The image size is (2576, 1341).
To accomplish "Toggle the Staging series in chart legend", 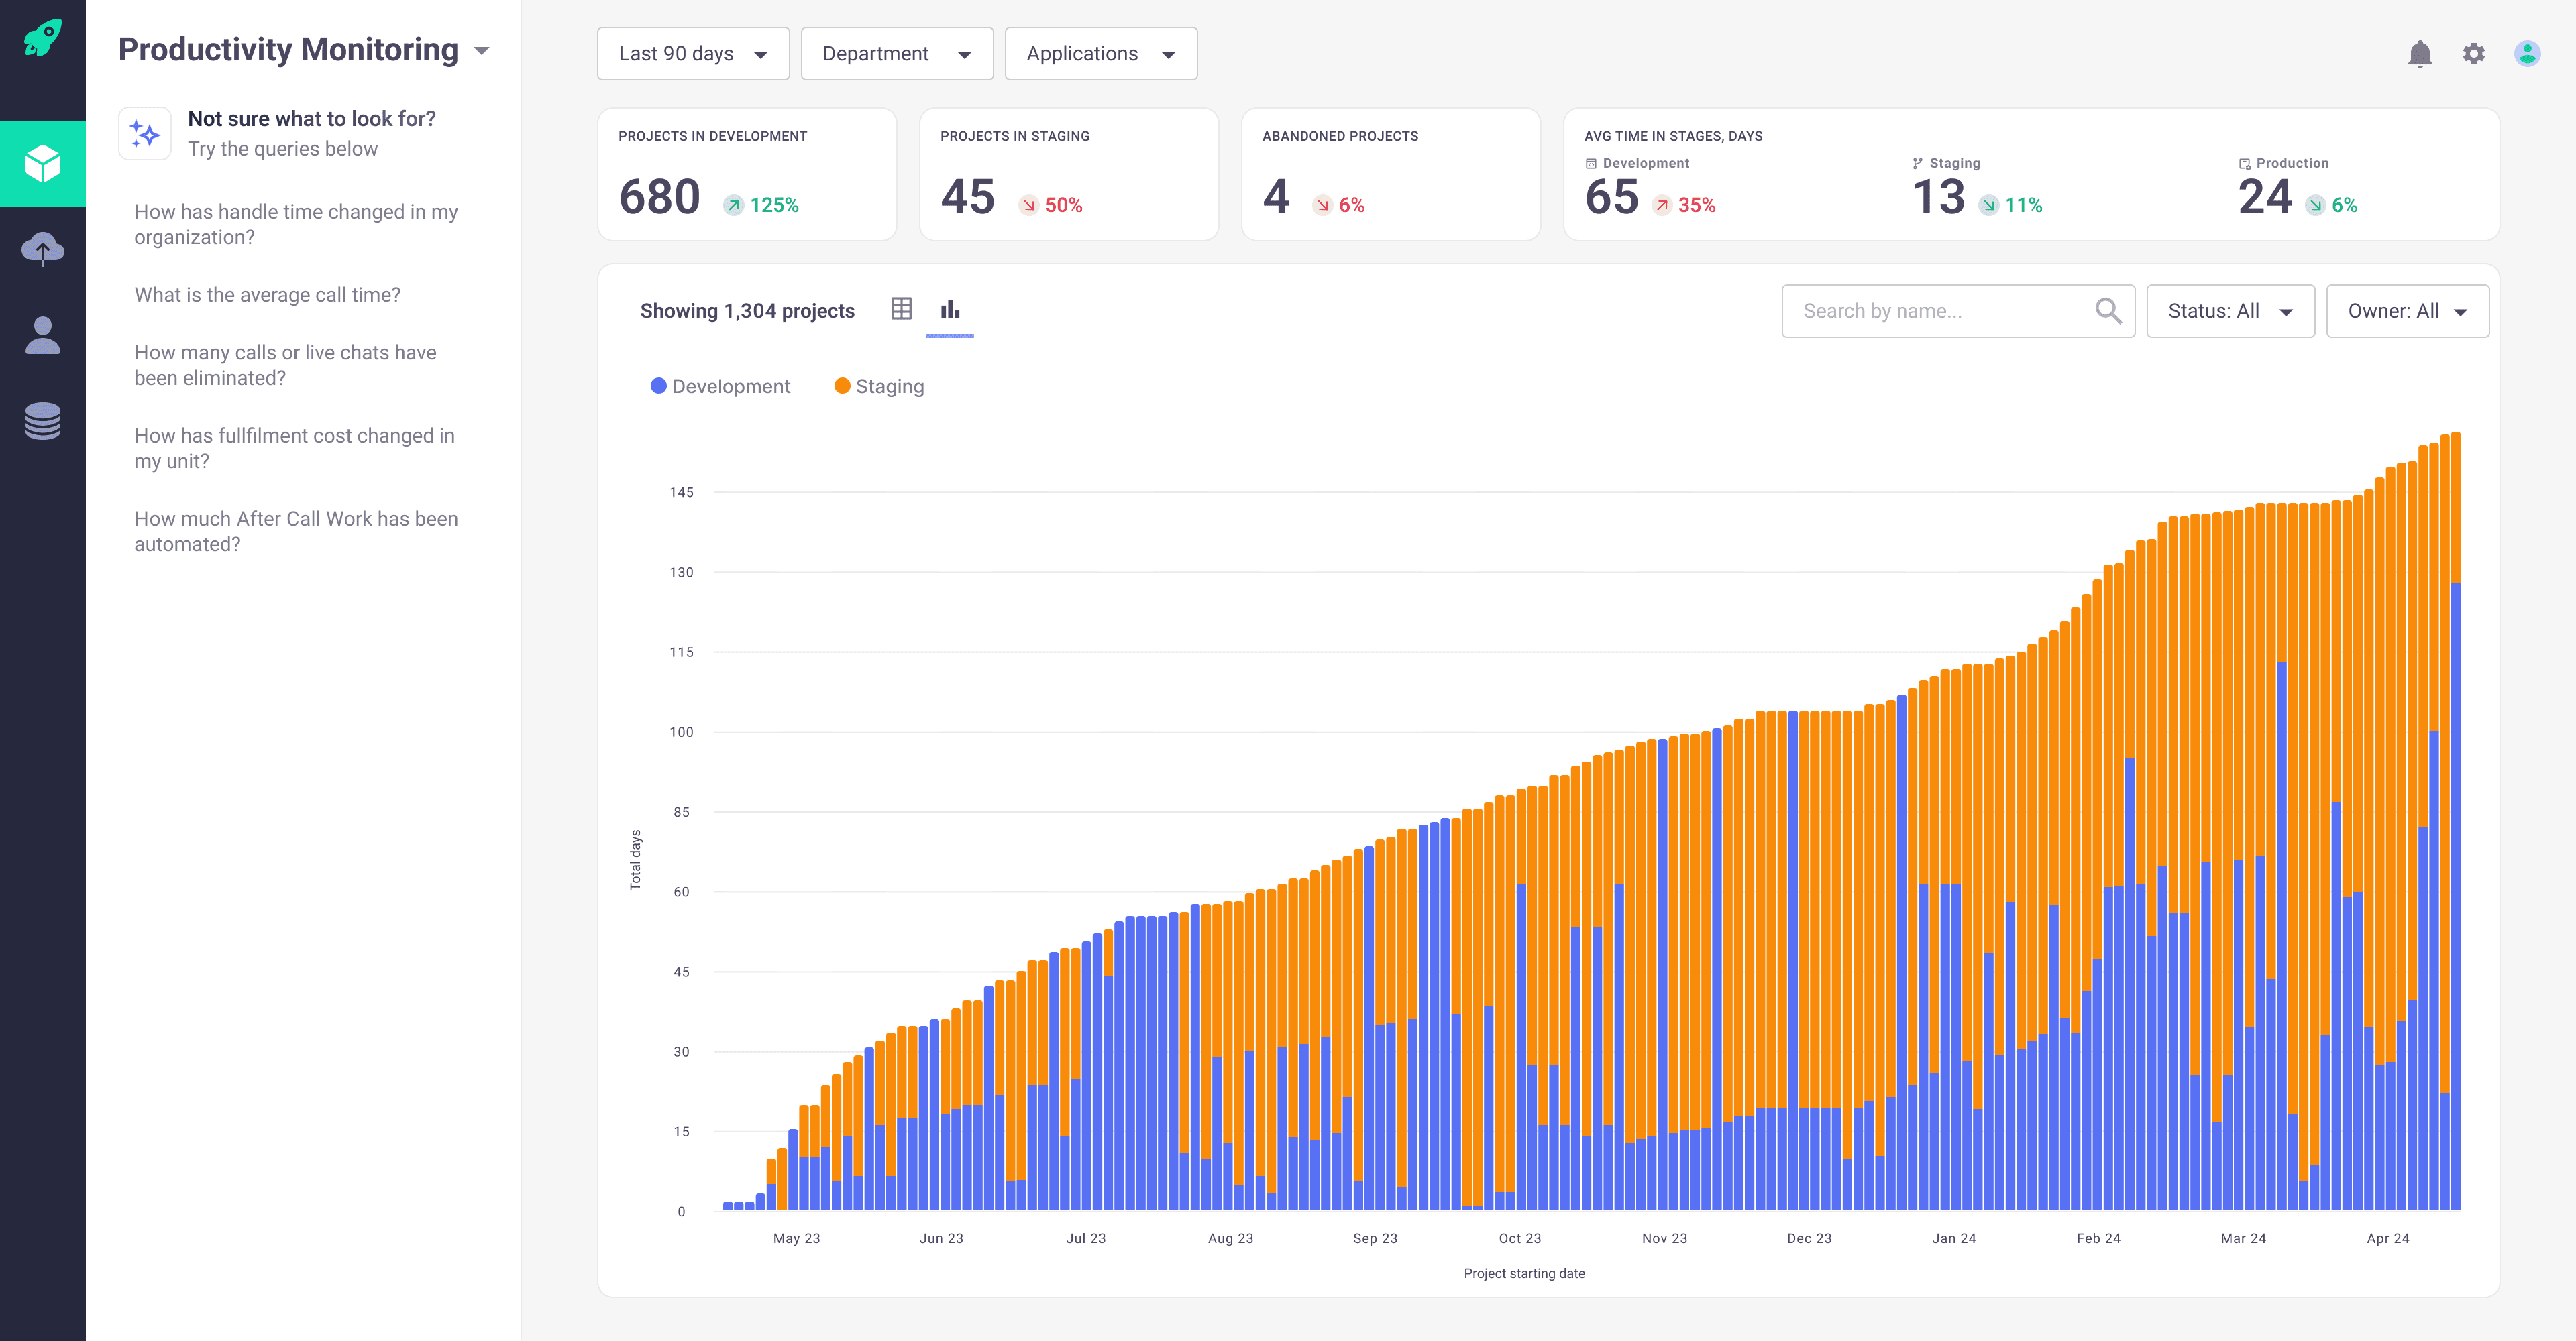I will [x=879, y=386].
